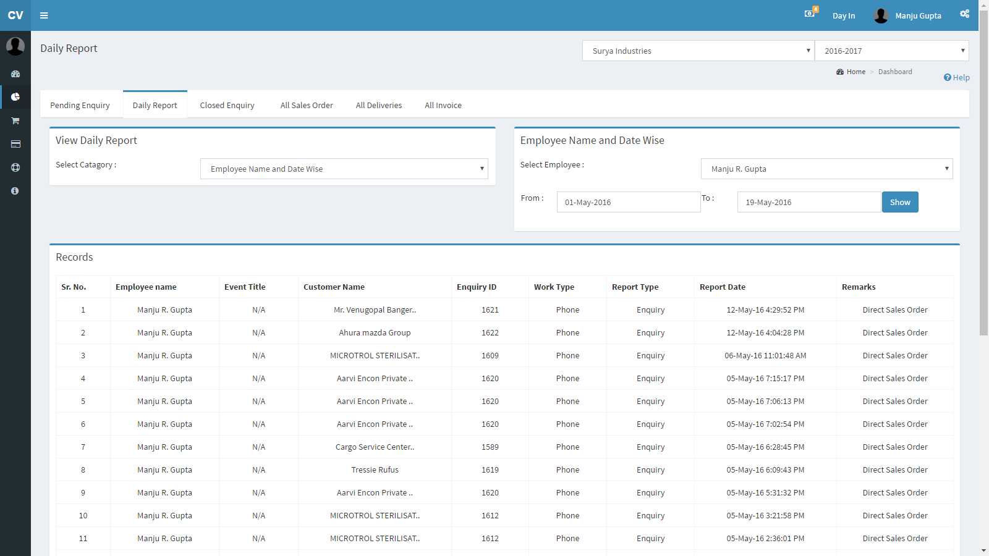Click enquiry ID 1619 cell
Viewport: 989px width, 556px height.
pyautogui.click(x=490, y=470)
